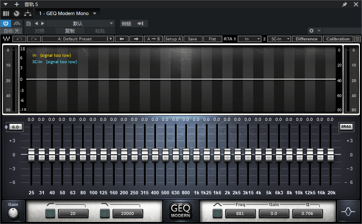Enable the low-pass filter toggle
This screenshot has height=224, width=362.
point(105,213)
